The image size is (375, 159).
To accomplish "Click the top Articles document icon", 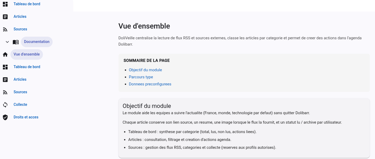I will pyautogui.click(x=5, y=17).
